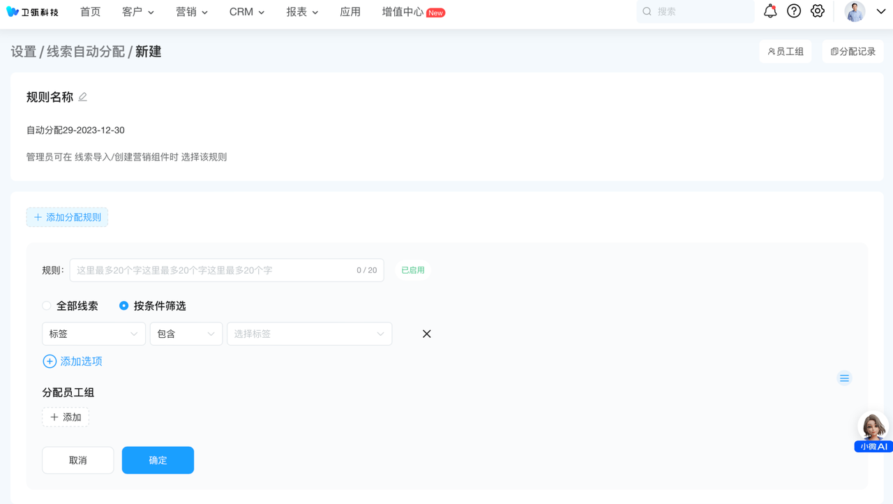Click the user profile avatar
Viewport: 893px width, 504px height.
point(855,12)
